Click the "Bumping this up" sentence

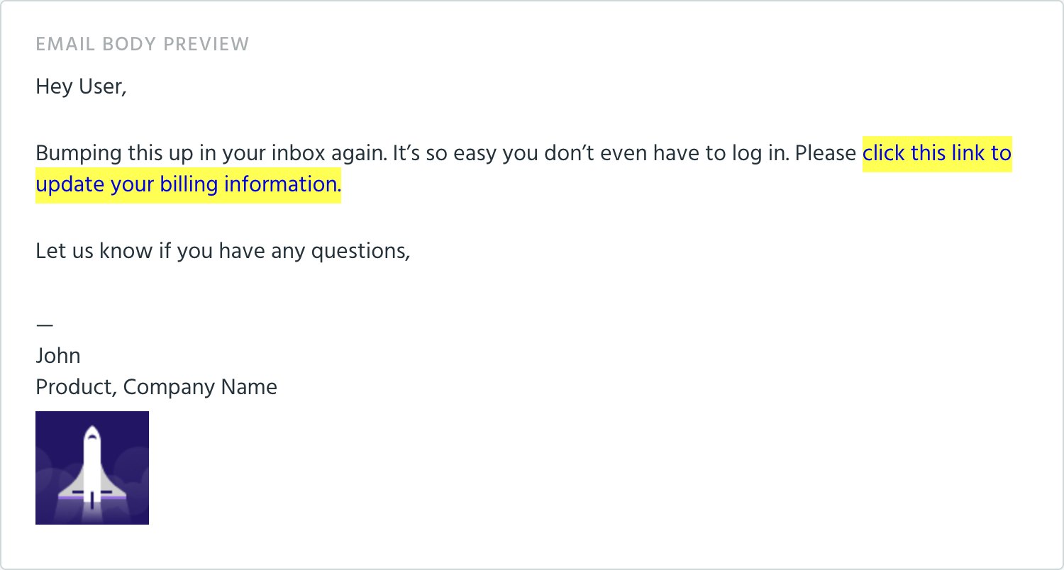211,153
